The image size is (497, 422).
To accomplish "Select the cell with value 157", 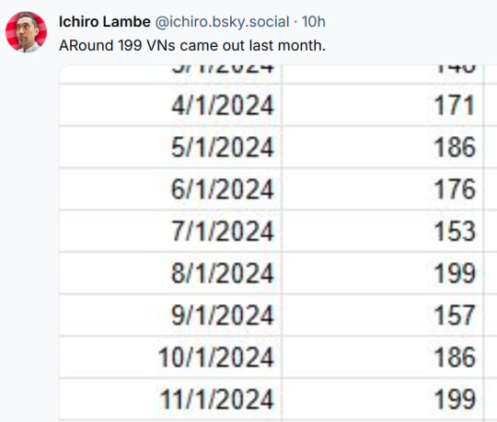I will point(382,315).
